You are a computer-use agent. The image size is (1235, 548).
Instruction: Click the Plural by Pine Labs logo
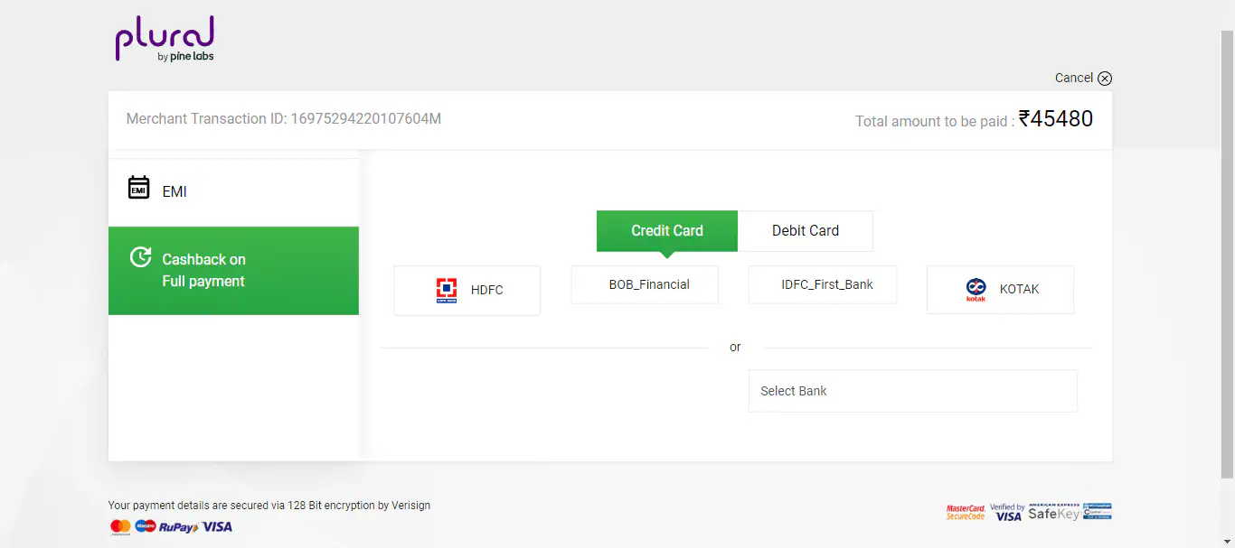tap(165, 42)
